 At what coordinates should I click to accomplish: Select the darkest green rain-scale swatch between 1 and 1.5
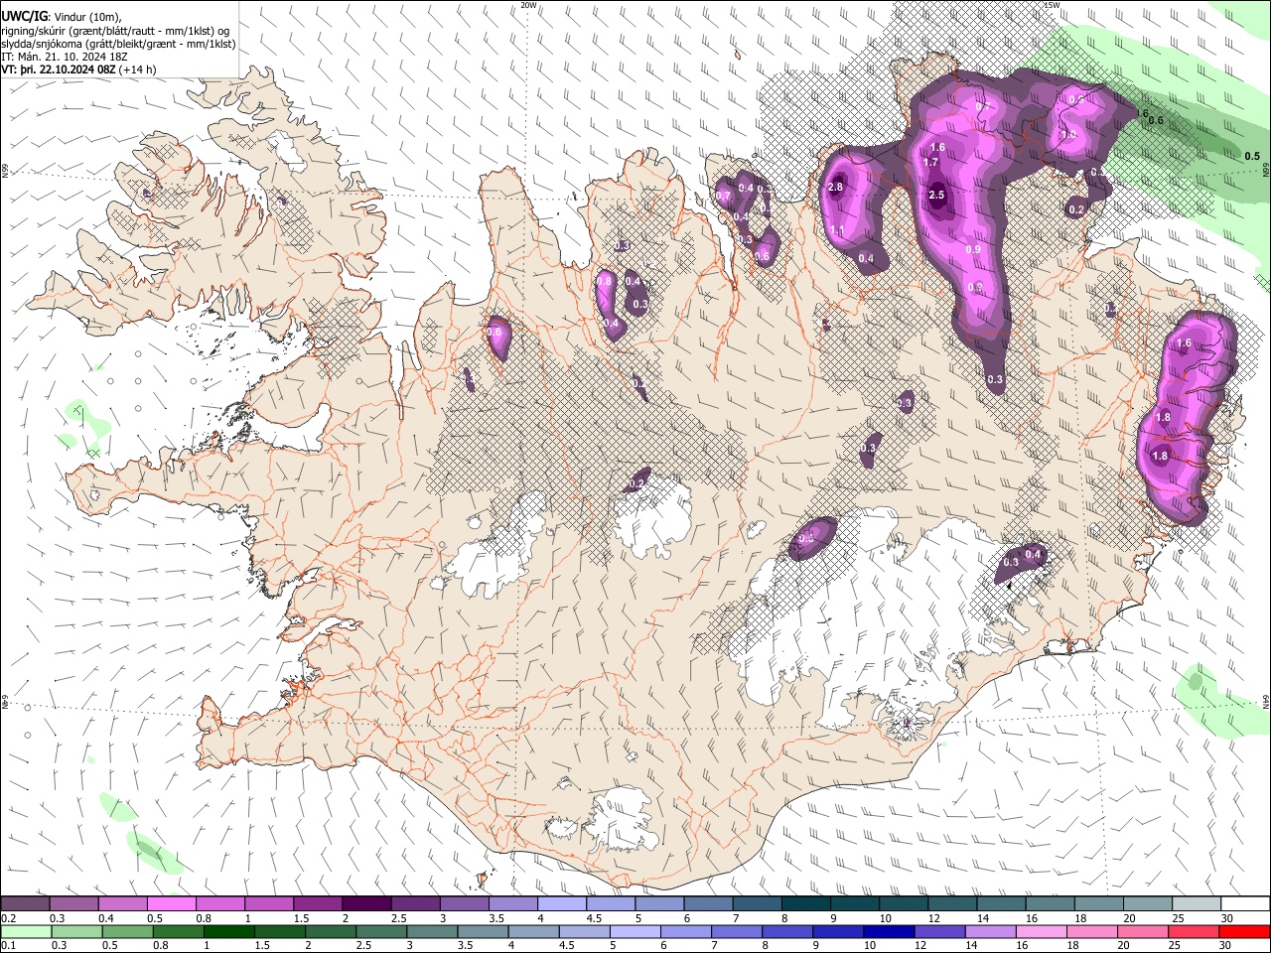230,931
